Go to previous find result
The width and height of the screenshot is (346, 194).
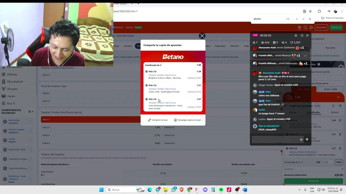tap(297, 19)
